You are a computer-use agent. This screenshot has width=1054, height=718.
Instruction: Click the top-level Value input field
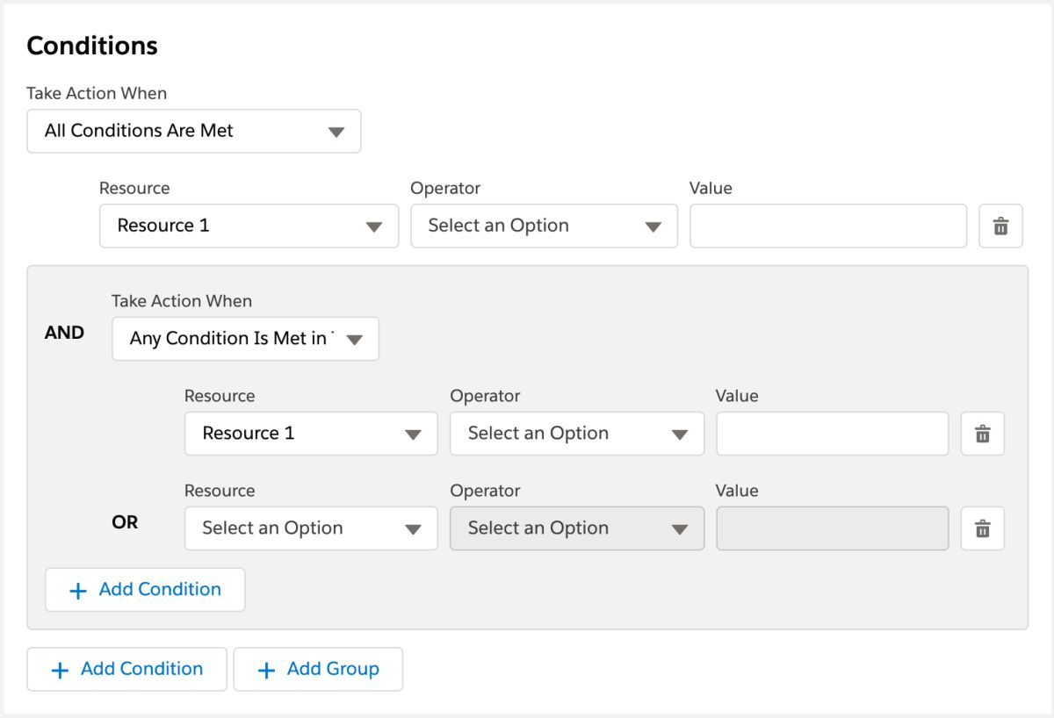click(827, 226)
